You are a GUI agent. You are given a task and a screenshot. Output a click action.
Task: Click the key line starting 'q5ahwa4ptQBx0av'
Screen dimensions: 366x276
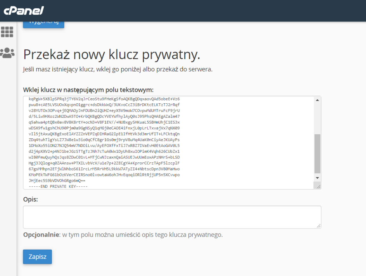(104, 122)
